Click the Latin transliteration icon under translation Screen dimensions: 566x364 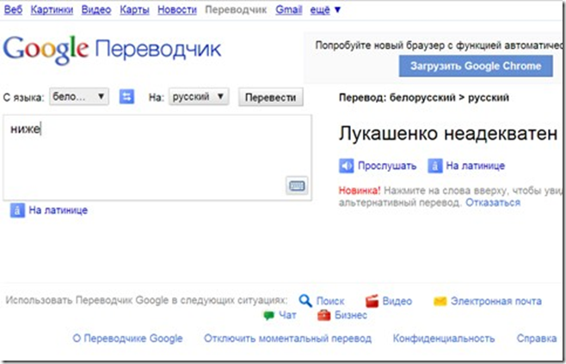click(x=435, y=166)
